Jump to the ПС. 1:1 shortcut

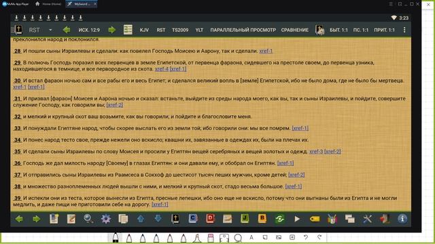[x=361, y=30]
